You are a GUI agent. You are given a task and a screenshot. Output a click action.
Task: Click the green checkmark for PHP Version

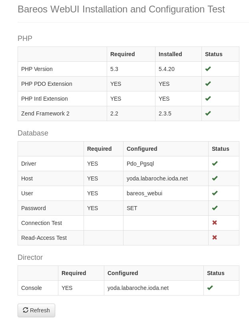click(x=208, y=69)
